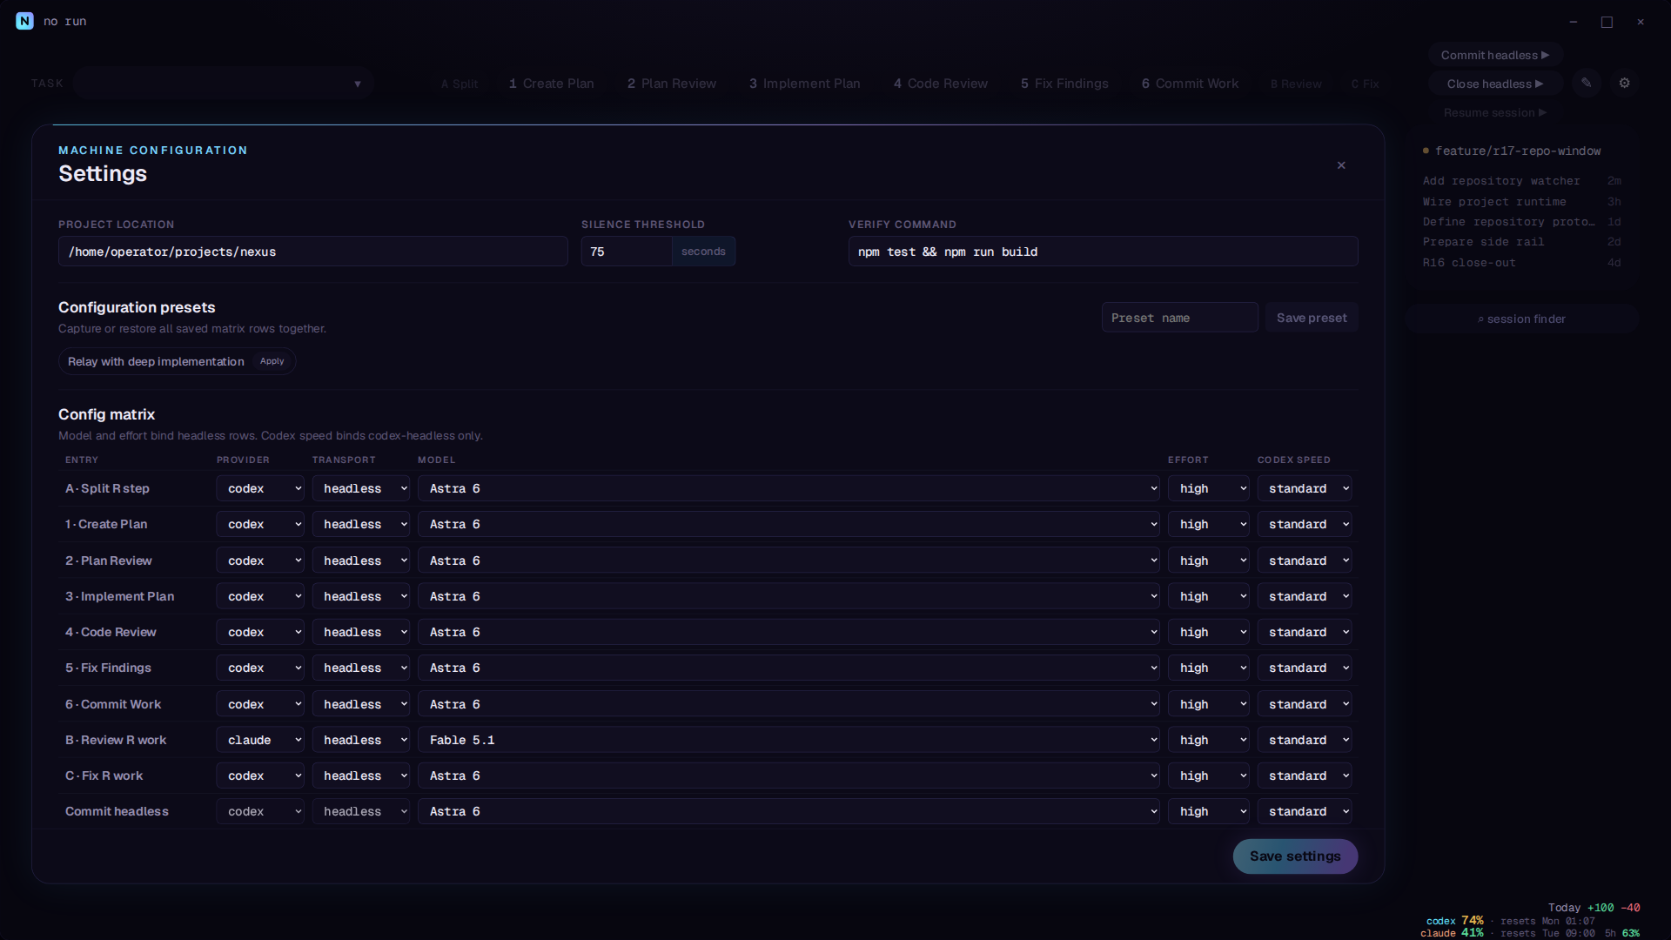The width and height of the screenshot is (1671, 940).
Task: Focus the Preset name input field
Action: pos(1179,318)
